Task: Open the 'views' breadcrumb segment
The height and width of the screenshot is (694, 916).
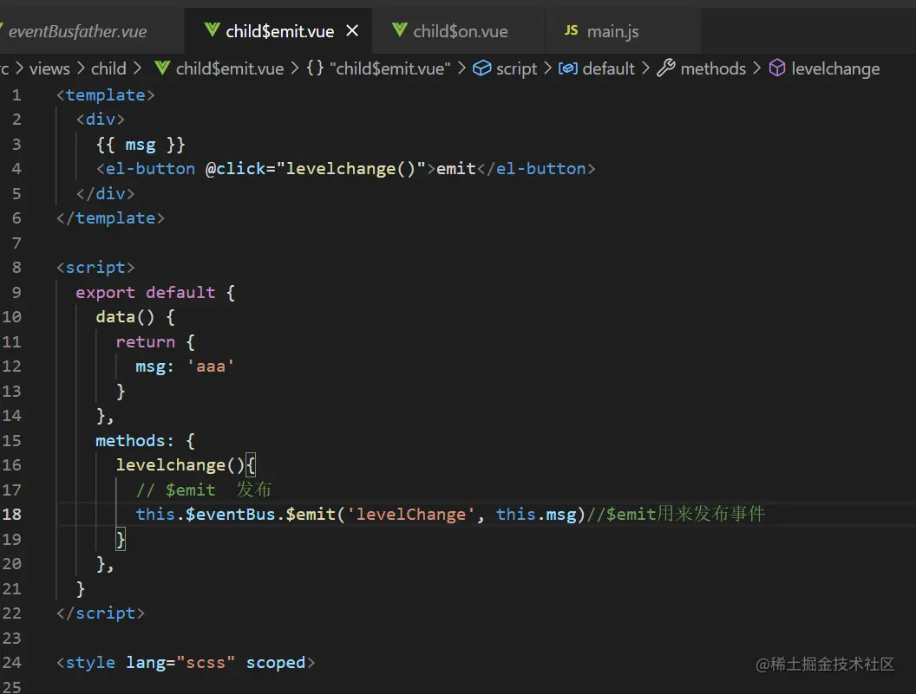Action: point(49,68)
